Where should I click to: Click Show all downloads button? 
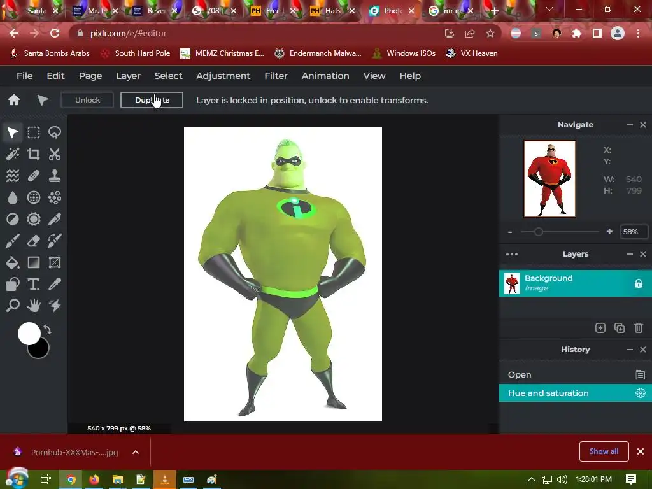click(x=604, y=451)
